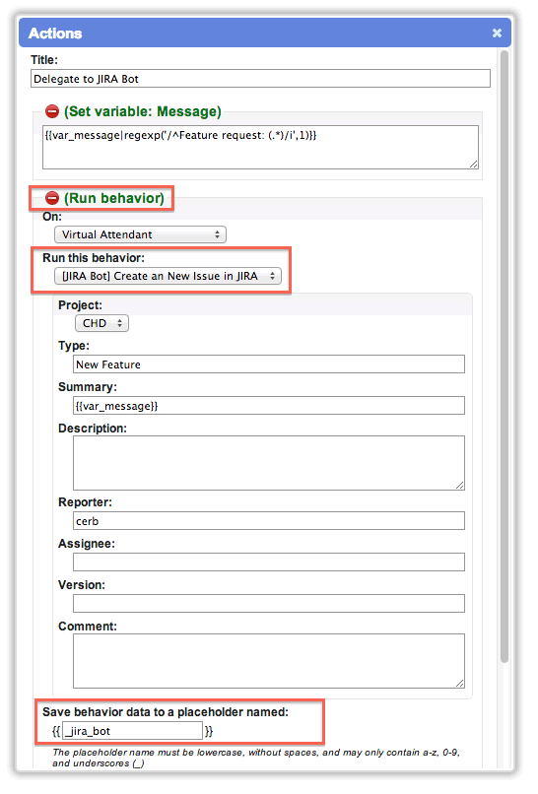Open the Run this behavior dropdown
Viewport: 538px width, 794px height.
pos(168,276)
